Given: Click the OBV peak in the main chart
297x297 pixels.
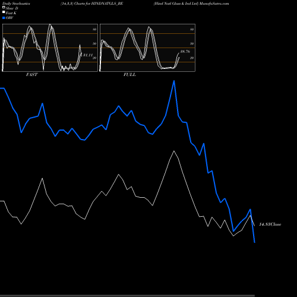Looking at the screenshot, I should point(174,81).
